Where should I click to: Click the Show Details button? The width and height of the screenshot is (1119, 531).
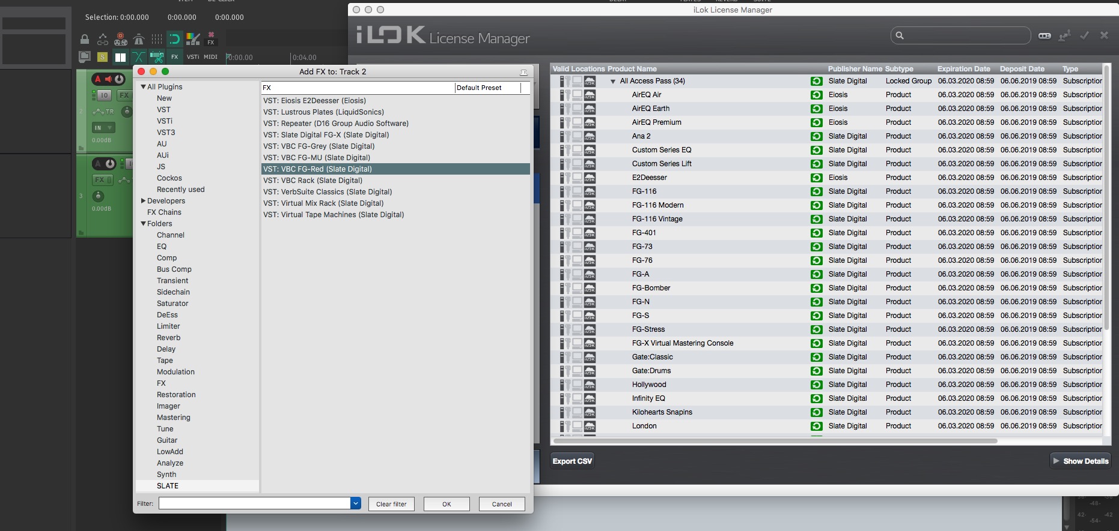pyautogui.click(x=1081, y=461)
